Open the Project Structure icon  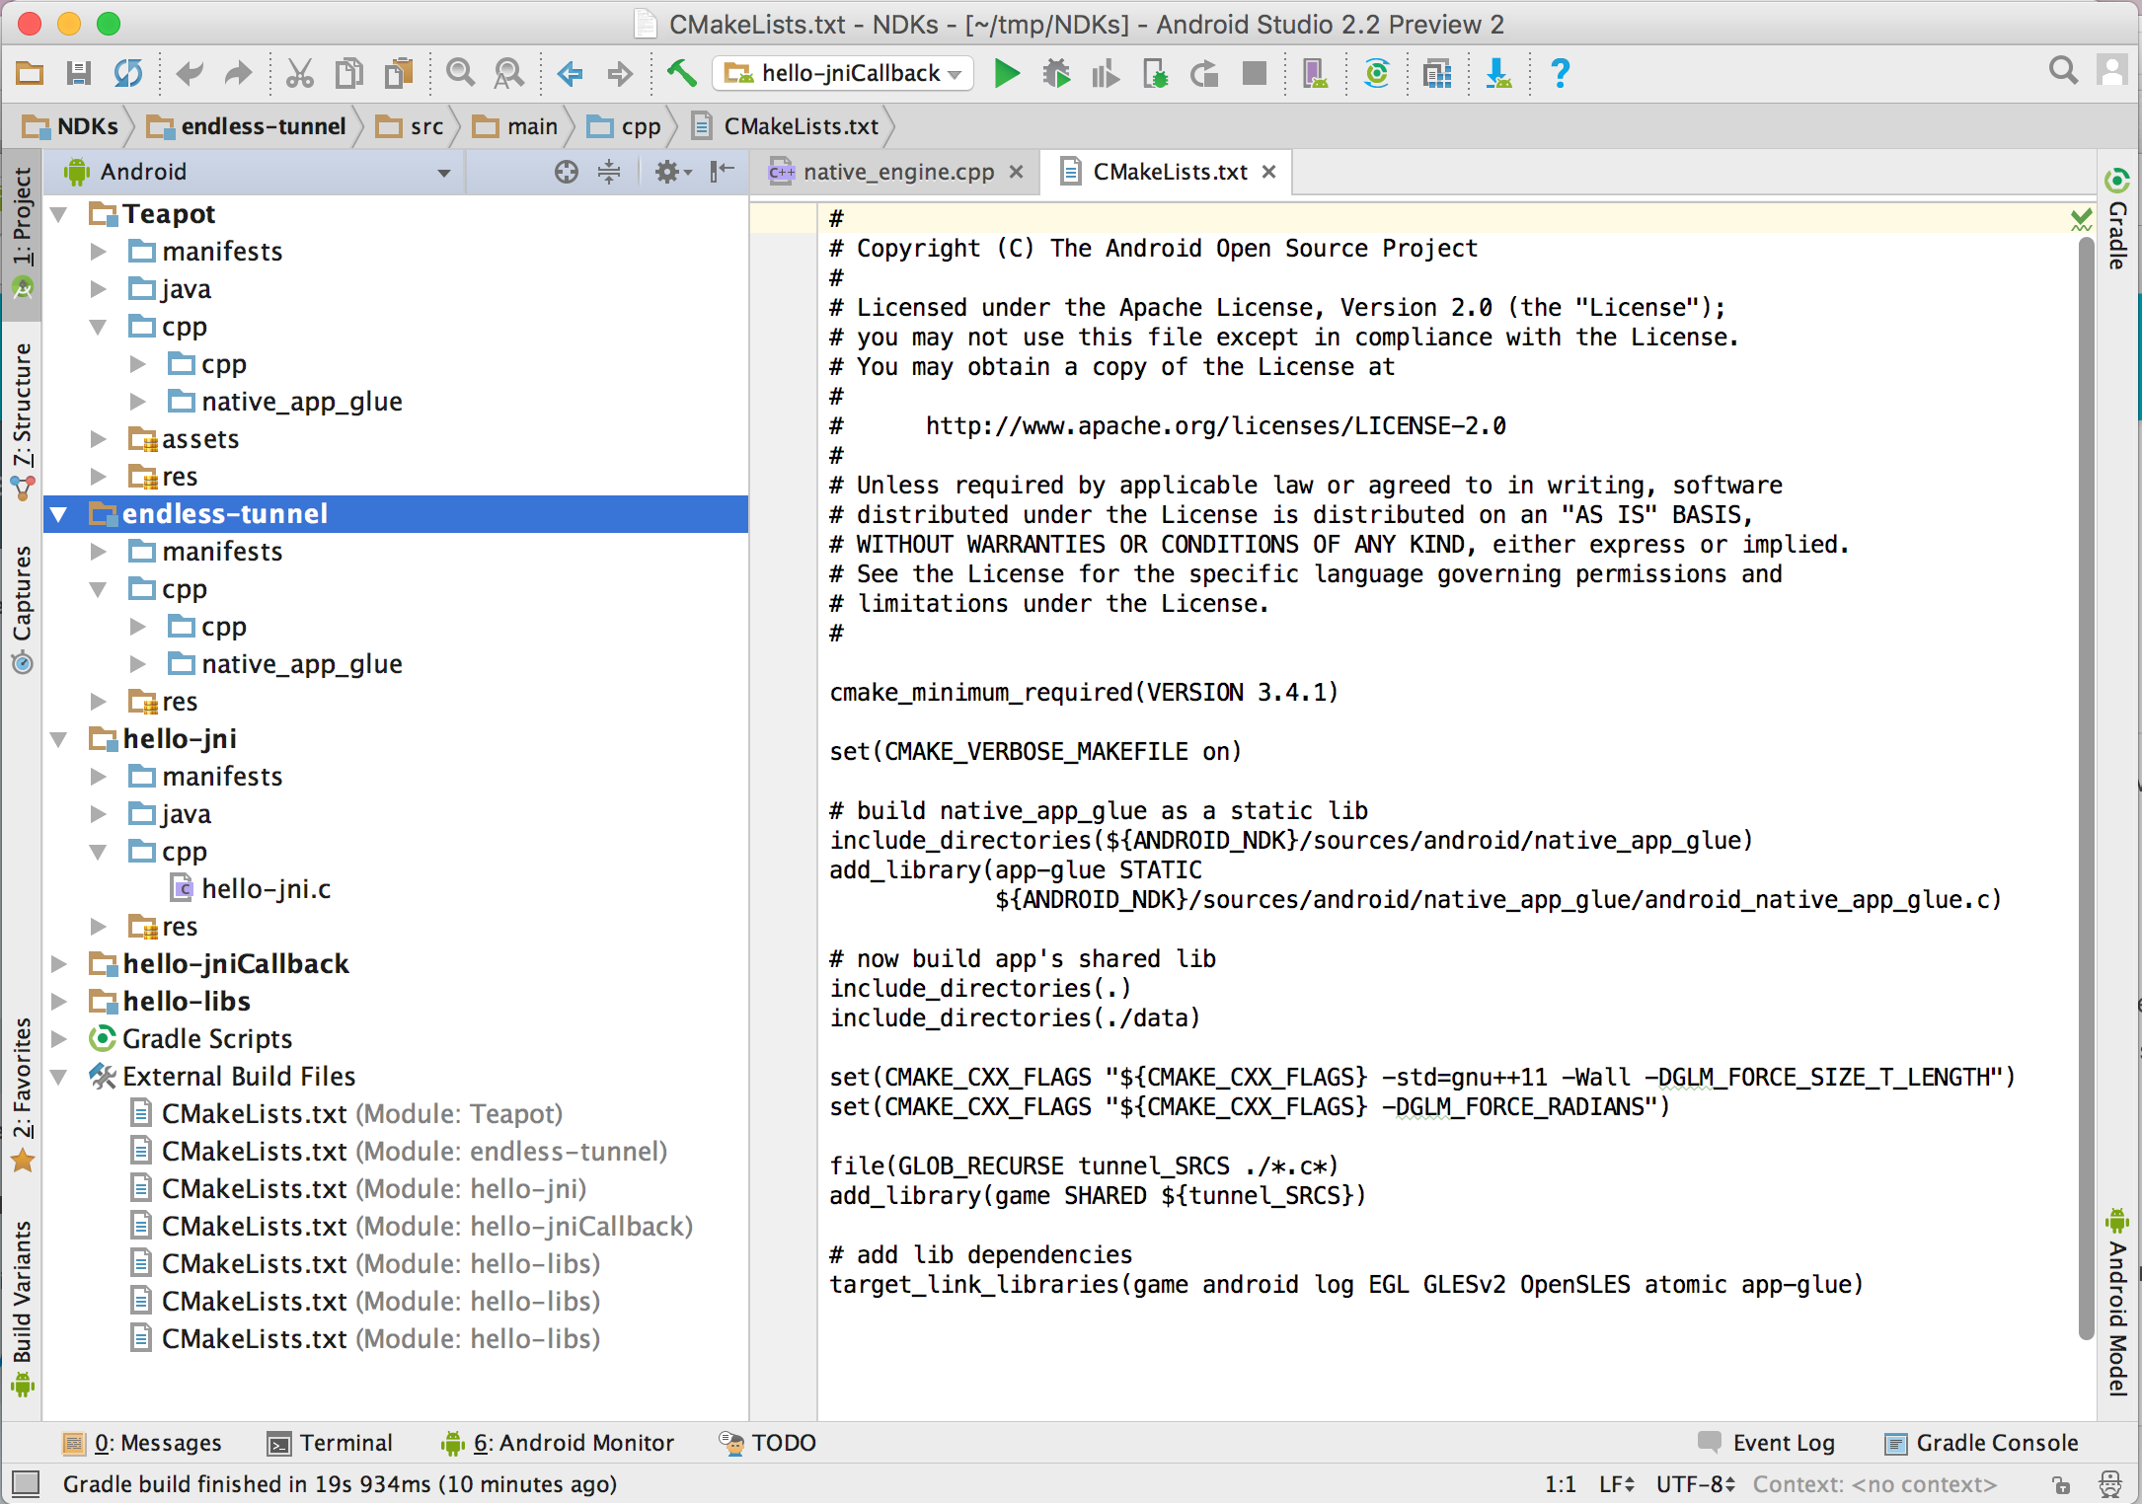coord(1438,73)
